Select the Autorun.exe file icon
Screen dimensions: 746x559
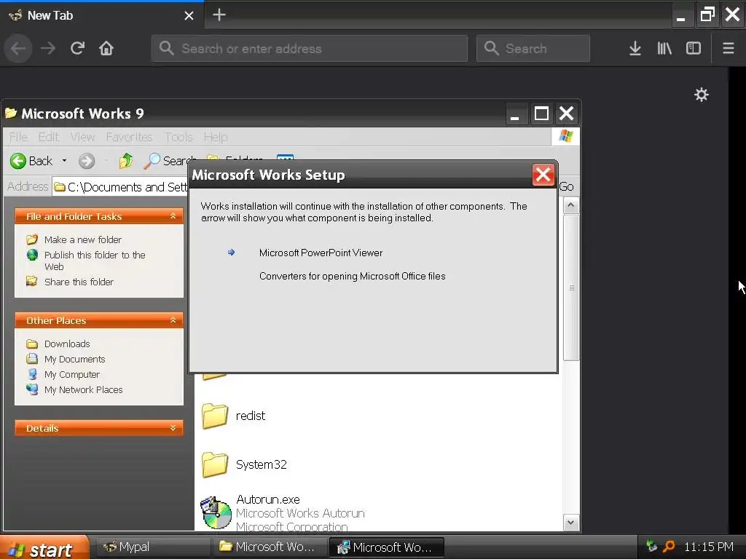[216, 513]
